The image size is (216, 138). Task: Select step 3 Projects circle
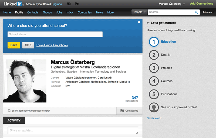(154, 68)
